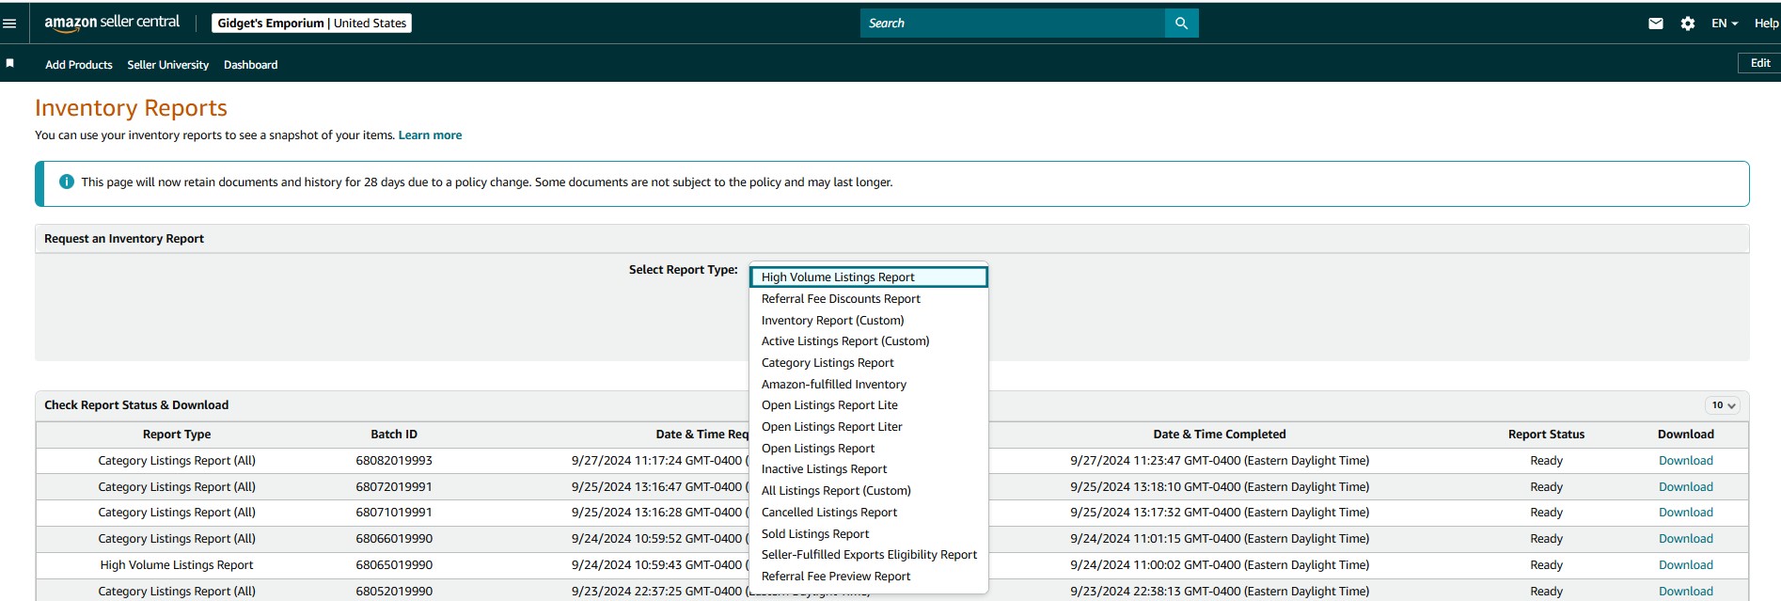Screen dimensions: 1781x601
Task: Click the blue info icon in notice
Action: pos(67,182)
